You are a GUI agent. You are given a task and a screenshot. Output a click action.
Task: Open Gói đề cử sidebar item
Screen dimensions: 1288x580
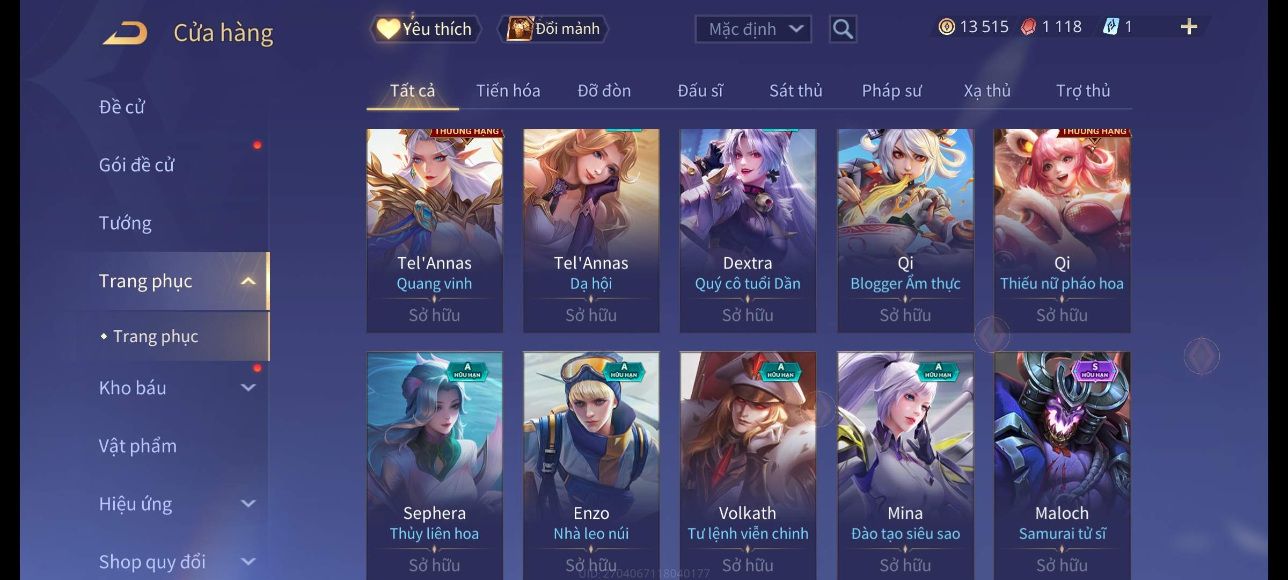[x=136, y=165]
